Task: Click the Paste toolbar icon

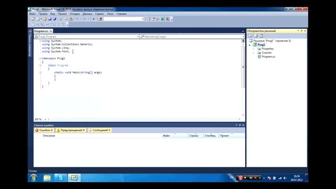Action: coord(71,19)
